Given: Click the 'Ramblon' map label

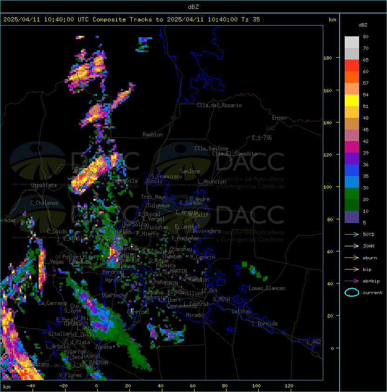Looking at the screenshot, I should [x=153, y=135].
